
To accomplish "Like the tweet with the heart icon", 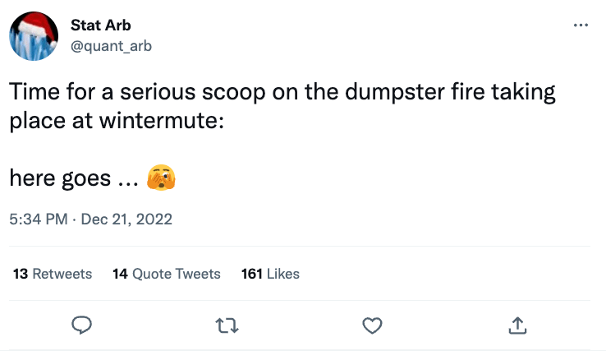I will point(372,326).
